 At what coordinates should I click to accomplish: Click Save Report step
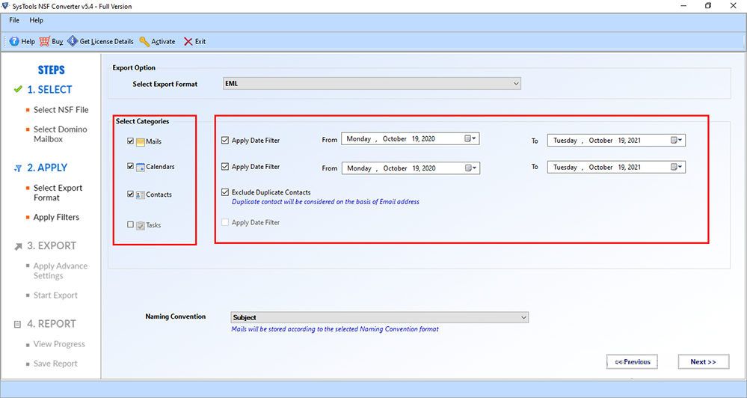55,363
